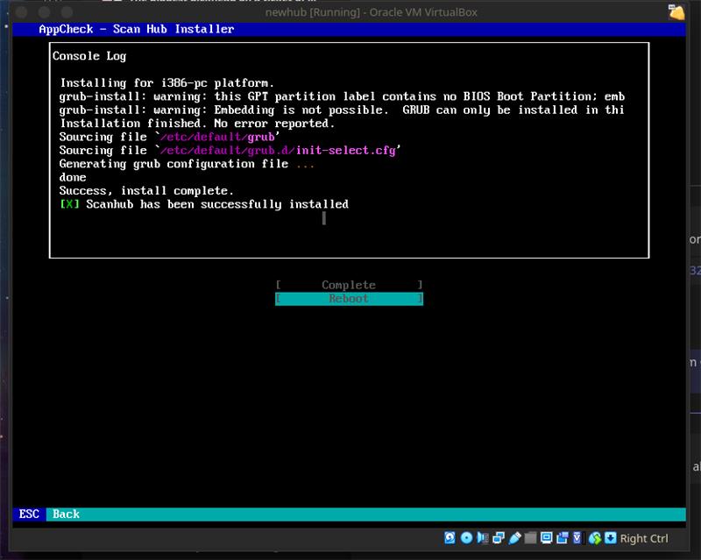Click the "Console Log" heading
Viewport: 701px width, 560px height.
click(89, 56)
